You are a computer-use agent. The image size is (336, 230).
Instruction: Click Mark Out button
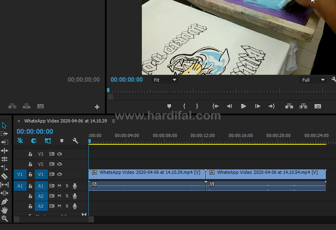[197, 106]
